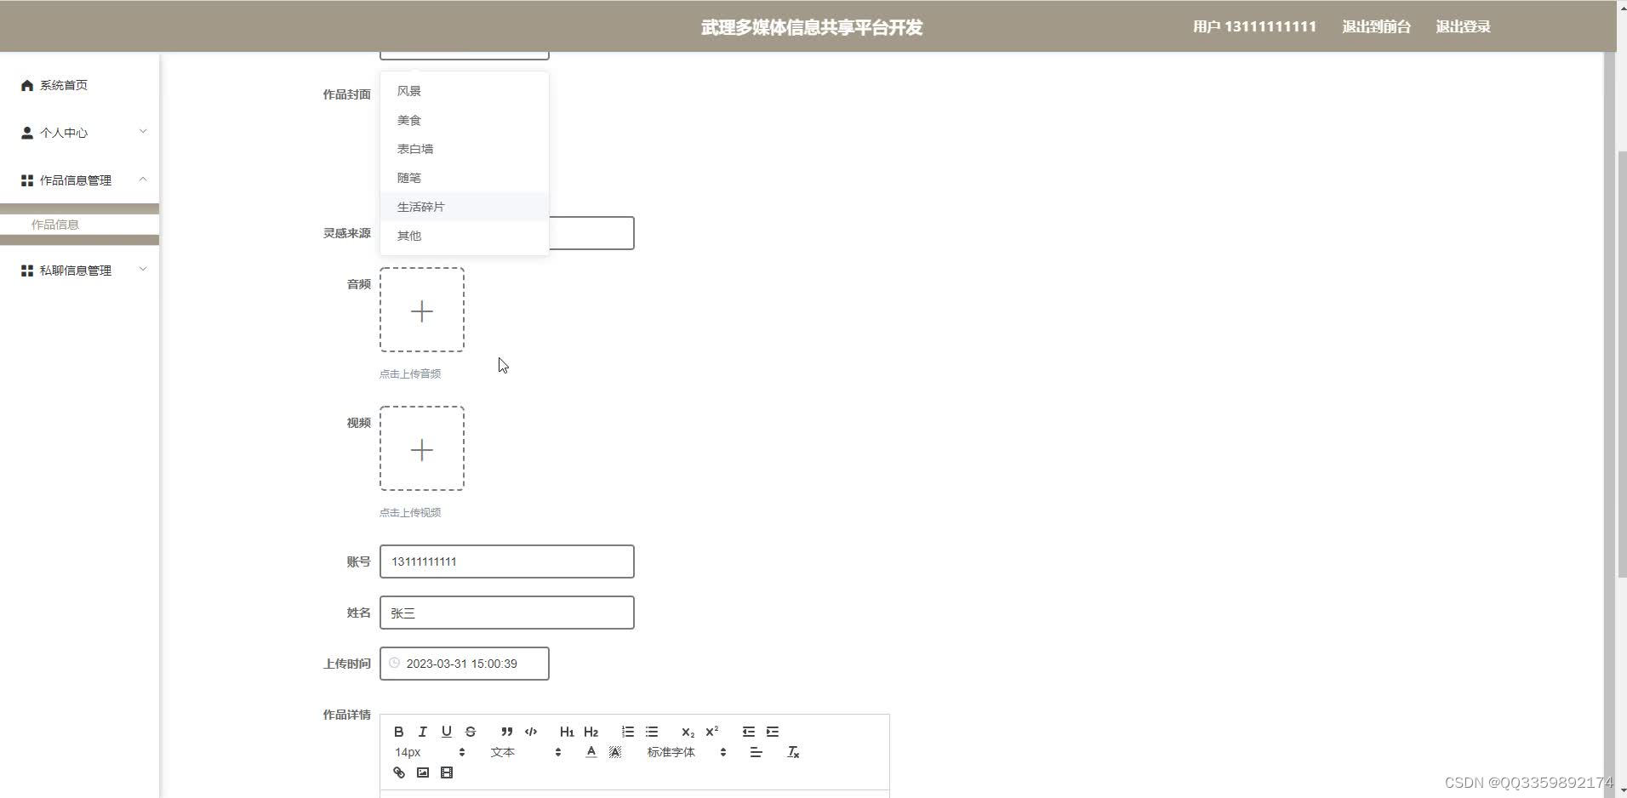Open the 标准字体 font family dropdown
This screenshot has width=1627, height=798.
click(686, 752)
